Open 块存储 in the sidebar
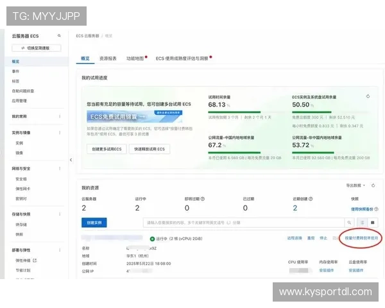 point(21,225)
